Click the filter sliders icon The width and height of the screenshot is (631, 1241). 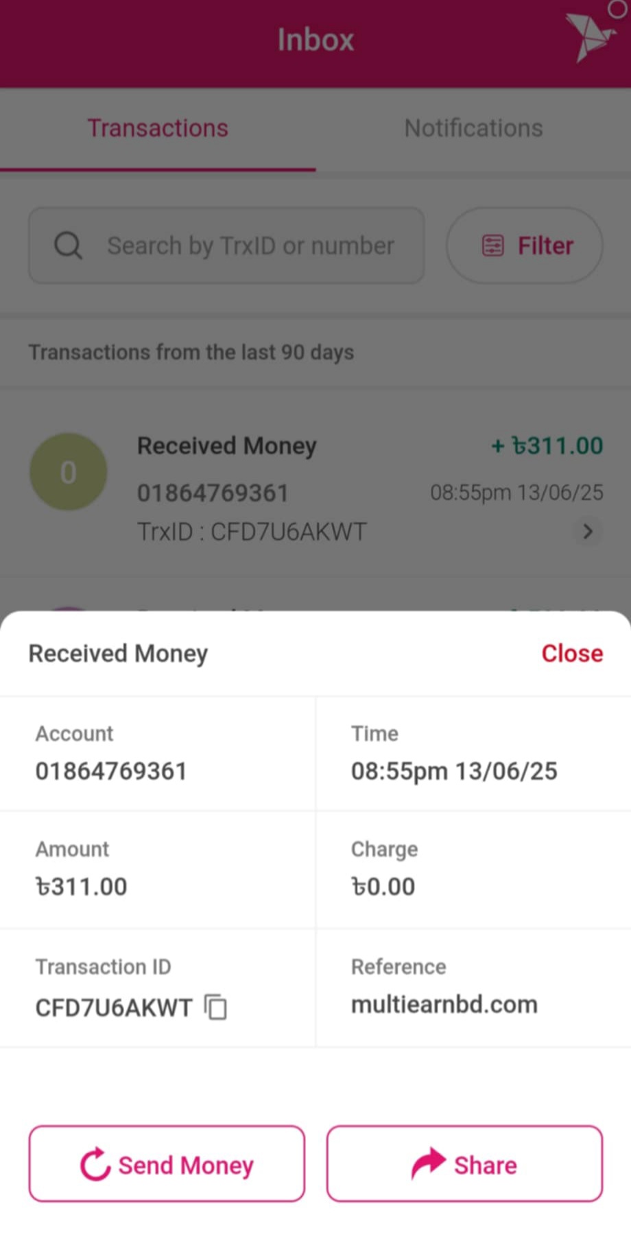pos(492,246)
